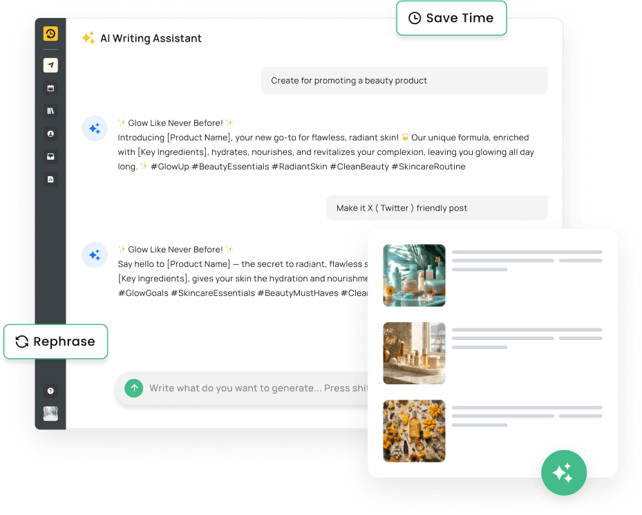Open the calendar icon in the sidebar
642x515 pixels.
pyautogui.click(x=50, y=88)
